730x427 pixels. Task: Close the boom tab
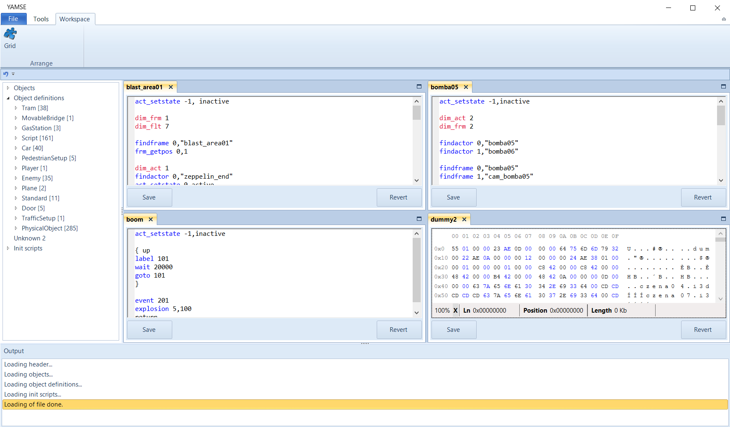[x=151, y=220]
